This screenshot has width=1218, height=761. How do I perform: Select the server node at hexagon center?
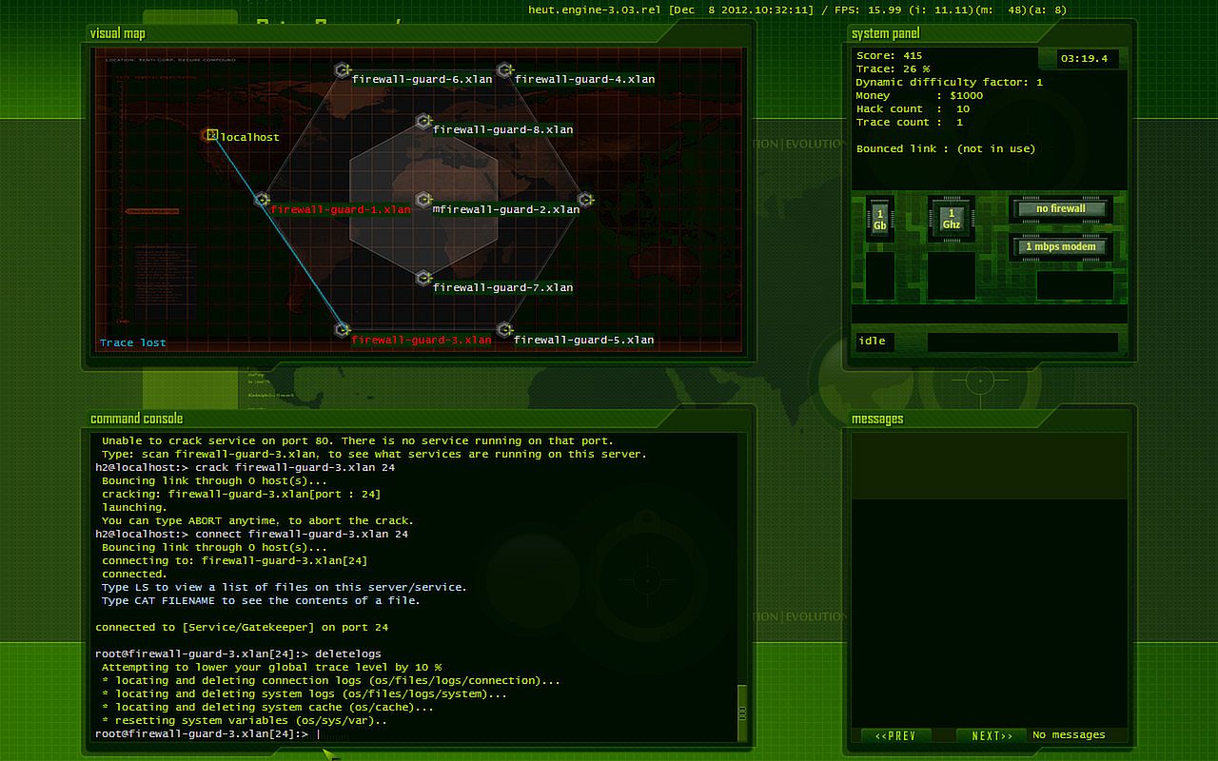[x=423, y=200]
